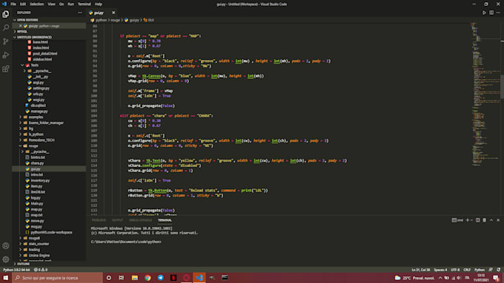Open the Source Control view
The width and height of the screenshot is (504, 283).
pyautogui.click(x=5, y=41)
